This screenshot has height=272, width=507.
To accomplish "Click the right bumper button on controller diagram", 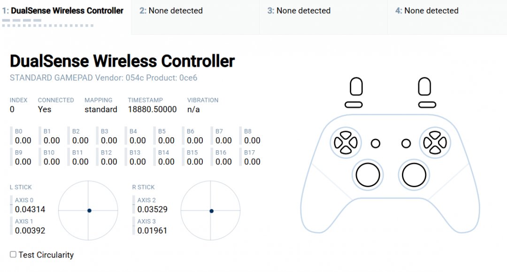I will pyautogui.click(x=427, y=105).
